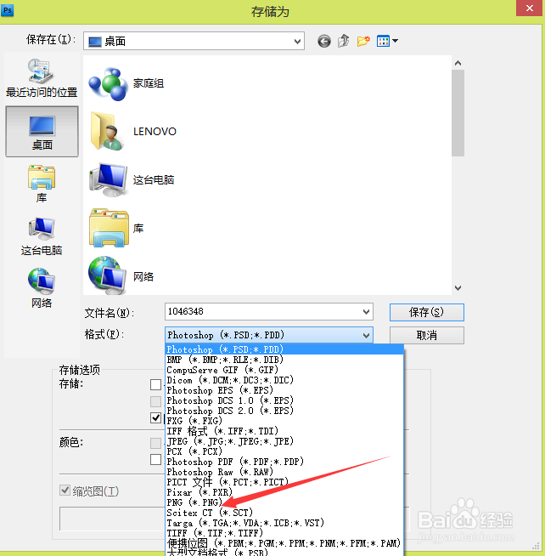The width and height of the screenshot is (545, 556).
Task: Click the disabled color checkbox
Action: click(156, 443)
